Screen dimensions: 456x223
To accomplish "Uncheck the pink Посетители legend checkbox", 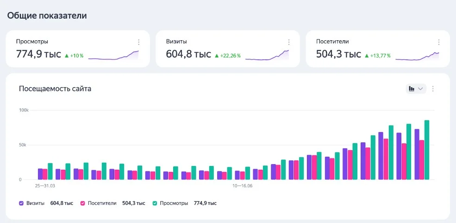I will (x=82, y=203).
